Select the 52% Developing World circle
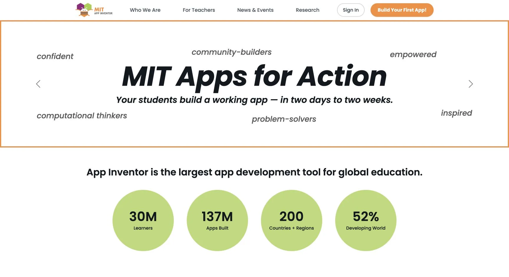This screenshot has width=509, height=277. [x=366, y=220]
